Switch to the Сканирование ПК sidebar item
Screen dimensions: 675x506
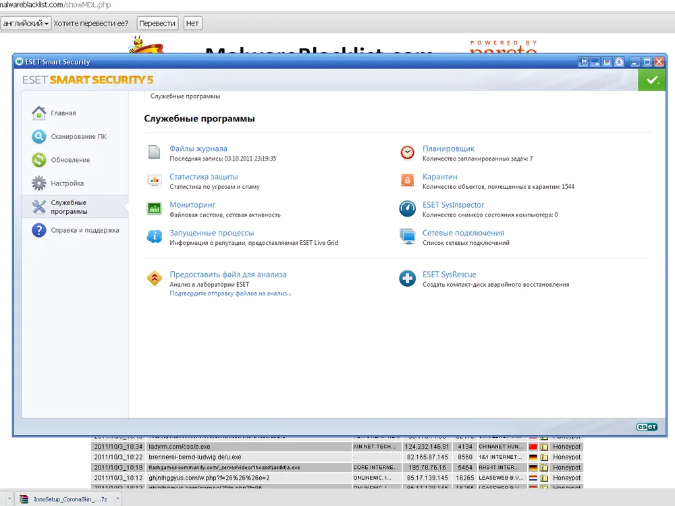78,137
